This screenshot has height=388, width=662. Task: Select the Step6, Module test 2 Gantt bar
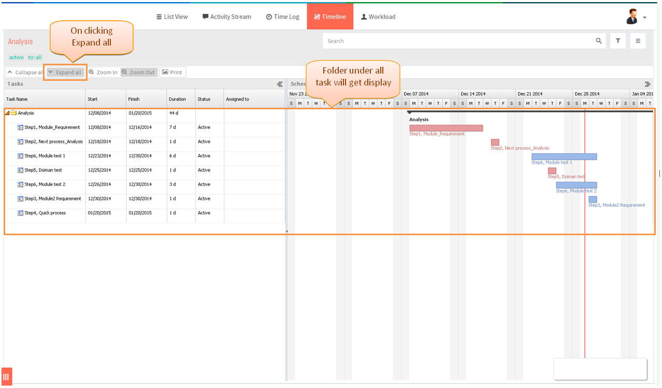pos(577,185)
